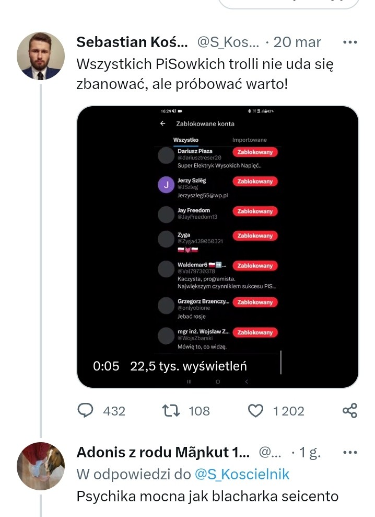Open three-dot menu on Sebastian's tweet
The image size is (375, 517).
tap(350, 42)
